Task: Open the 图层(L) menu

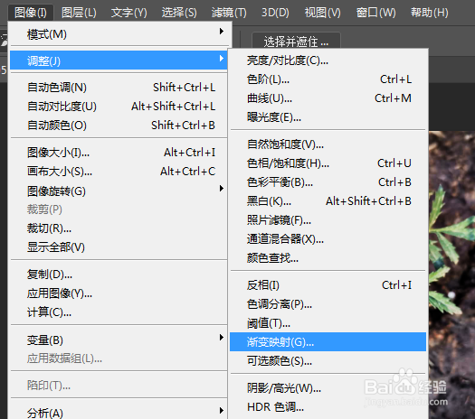Action: 79,13
